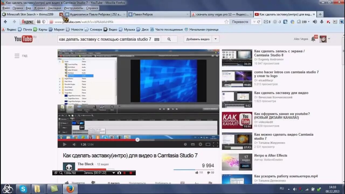Open the Вид menu
The image size is (345, 194).
[28, 8]
